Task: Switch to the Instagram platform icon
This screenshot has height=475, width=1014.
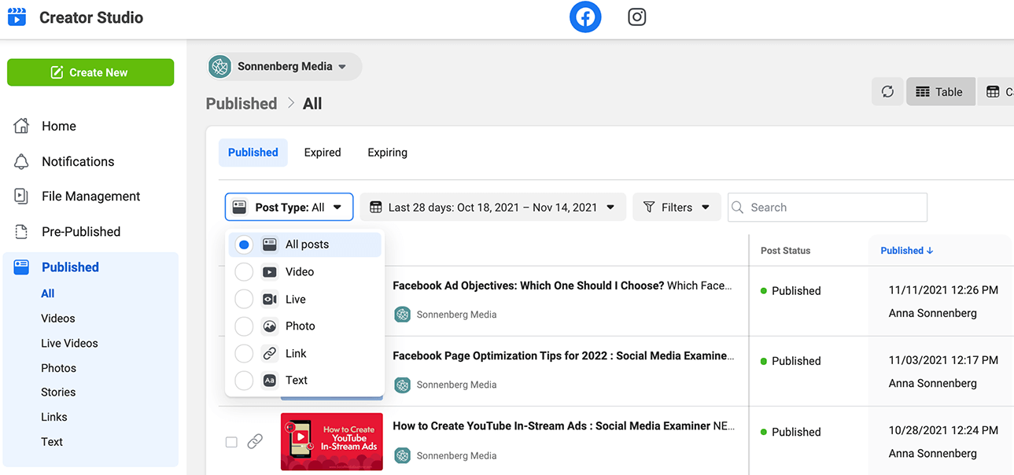Action: click(637, 17)
